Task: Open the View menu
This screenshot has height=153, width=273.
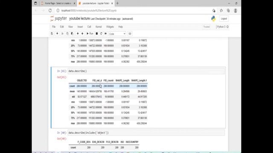Action: pyautogui.click(x=70, y=27)
